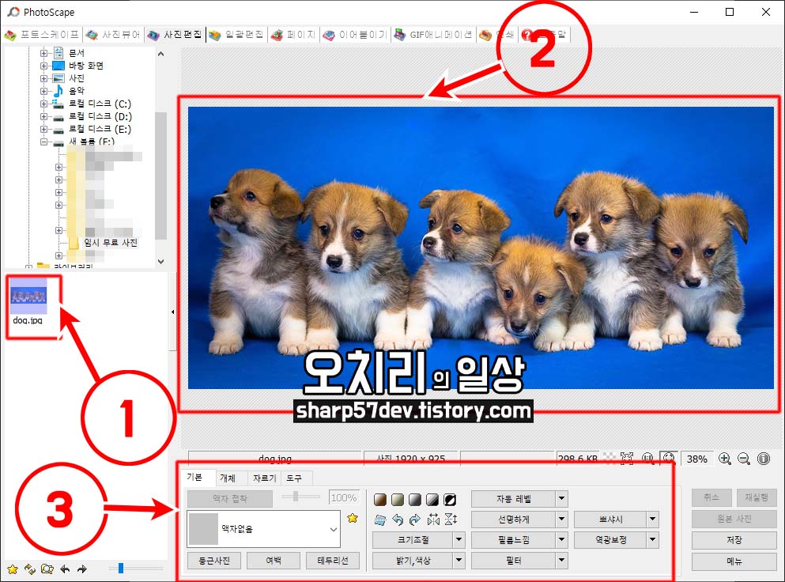Apply the olive tone effect icon
The height and width of the screenshot is (582, 785).
(398, 499)
